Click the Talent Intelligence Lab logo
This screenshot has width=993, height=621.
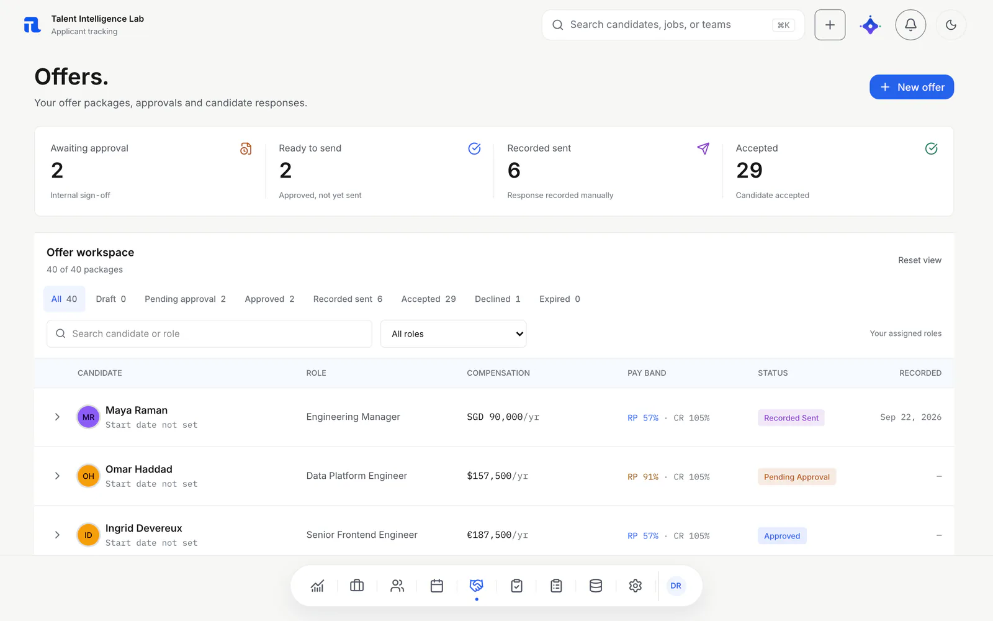(x=32, y=25)
